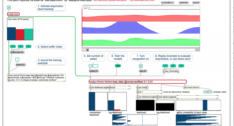Click the '8. Replay Example to evaluate' comment

173,58
